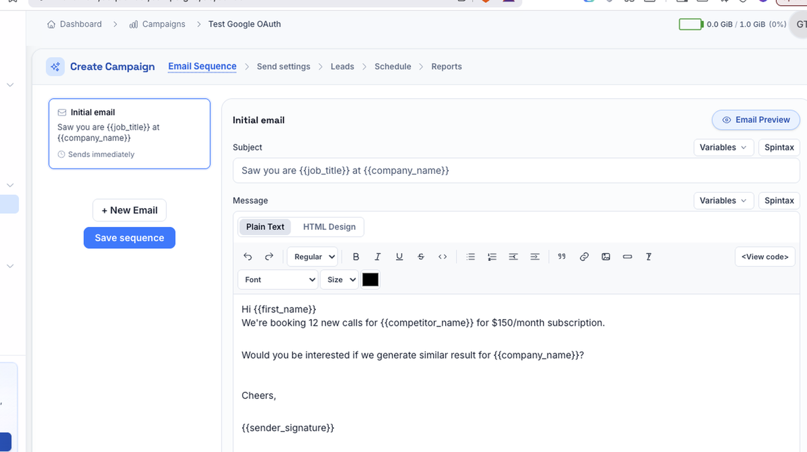Toggle italic formatting in the editor
Image resolution: width=807 pixels, height=452 pixels.
point(378,257)
